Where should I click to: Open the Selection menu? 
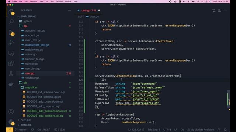coord(34,1)
